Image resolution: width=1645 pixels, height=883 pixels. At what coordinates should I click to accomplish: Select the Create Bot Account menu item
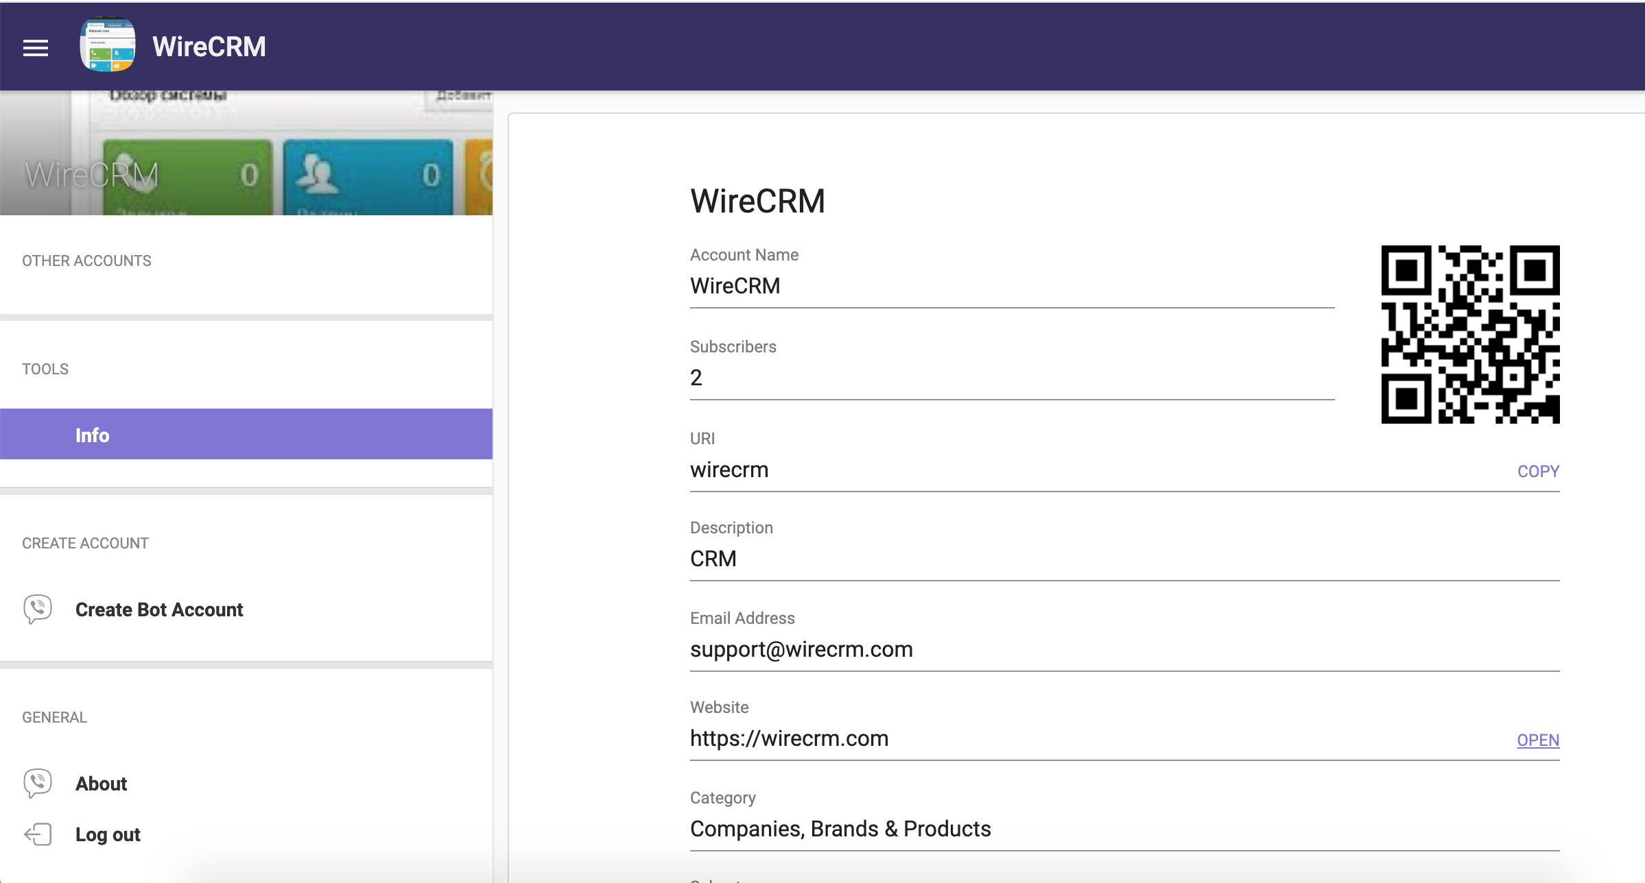(x=160, y=609)
